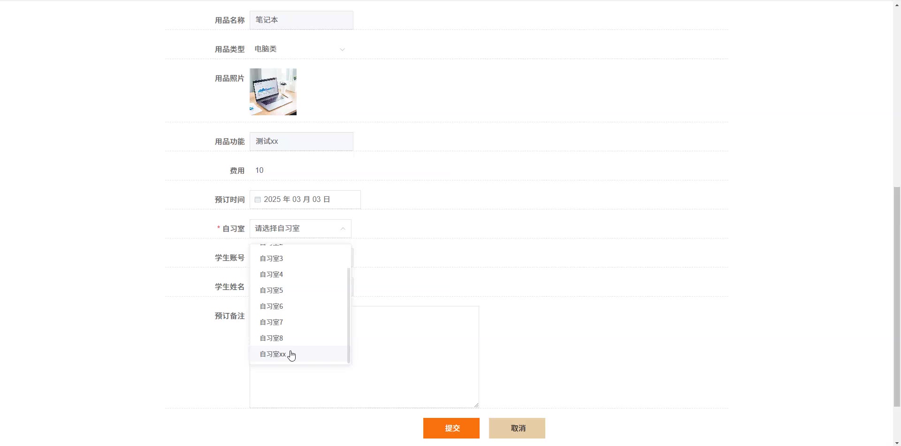Click the 电脑类 selected value

(x=266, y=49)
